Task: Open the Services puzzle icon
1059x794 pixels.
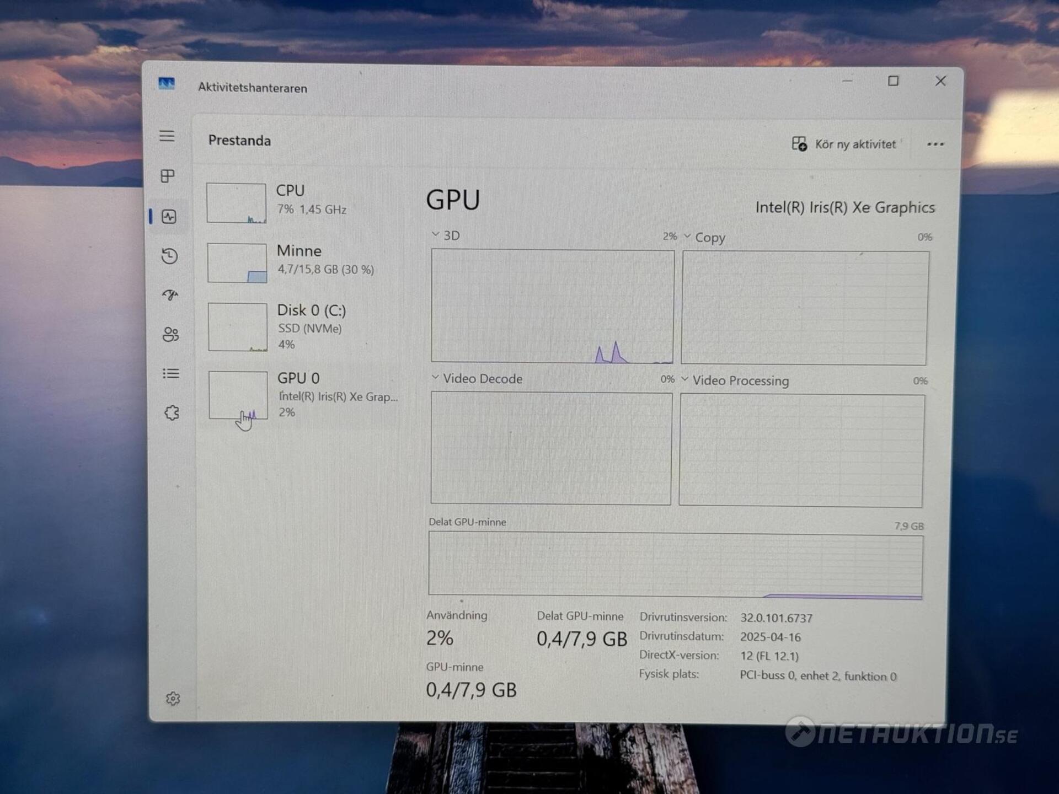Action: click(x=172, y=412)
